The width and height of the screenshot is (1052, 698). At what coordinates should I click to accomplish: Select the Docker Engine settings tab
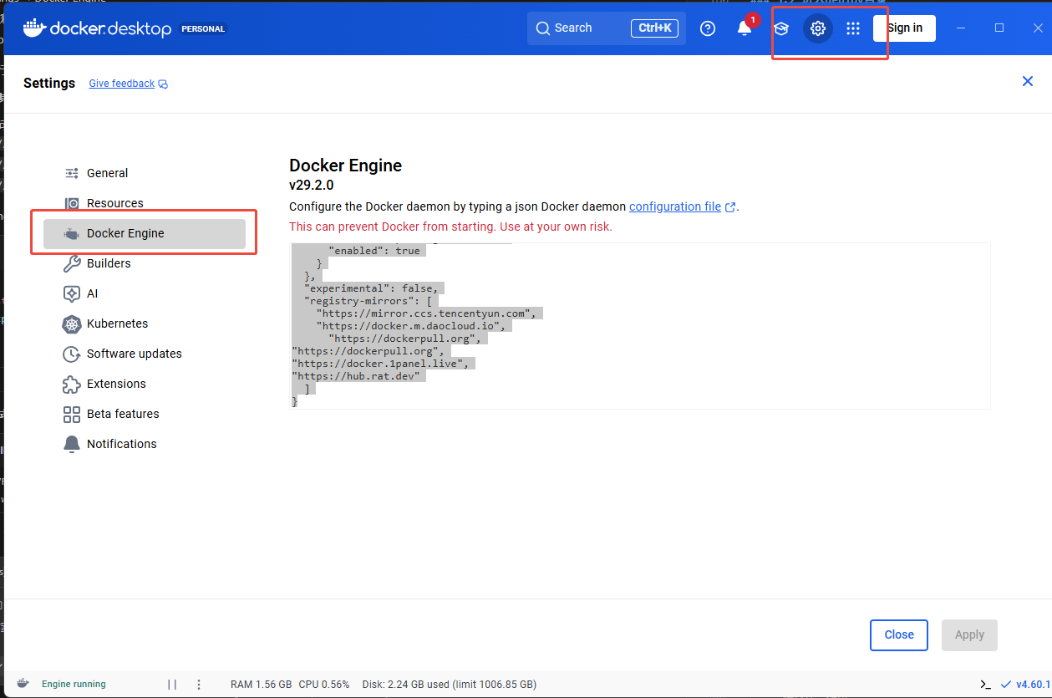tap(145, 233)
